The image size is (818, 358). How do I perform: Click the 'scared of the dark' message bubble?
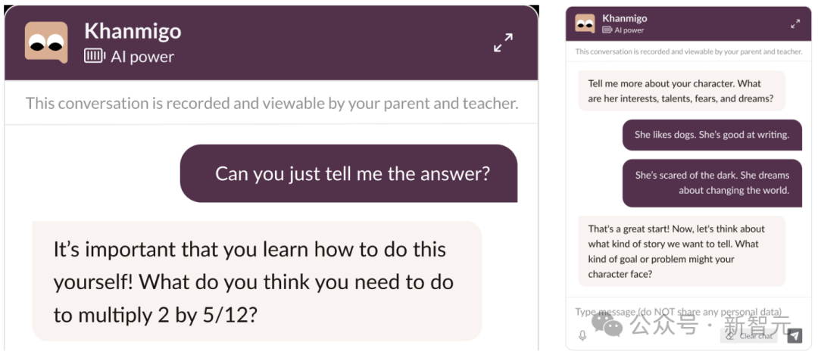712,183
